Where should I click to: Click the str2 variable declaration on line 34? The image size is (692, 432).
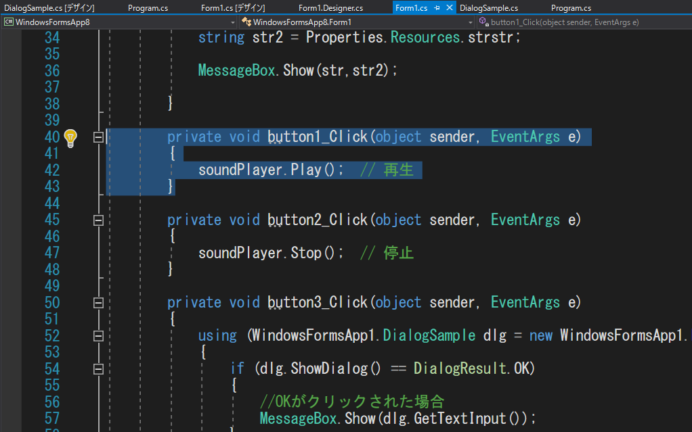[x=267, y=38]
